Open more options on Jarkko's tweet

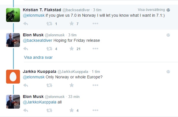pyautogui.click(x=95, y=85)
